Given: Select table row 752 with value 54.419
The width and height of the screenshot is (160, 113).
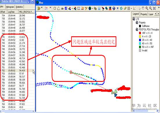Looking at the screenshot, I should click(x=17, y=71).
